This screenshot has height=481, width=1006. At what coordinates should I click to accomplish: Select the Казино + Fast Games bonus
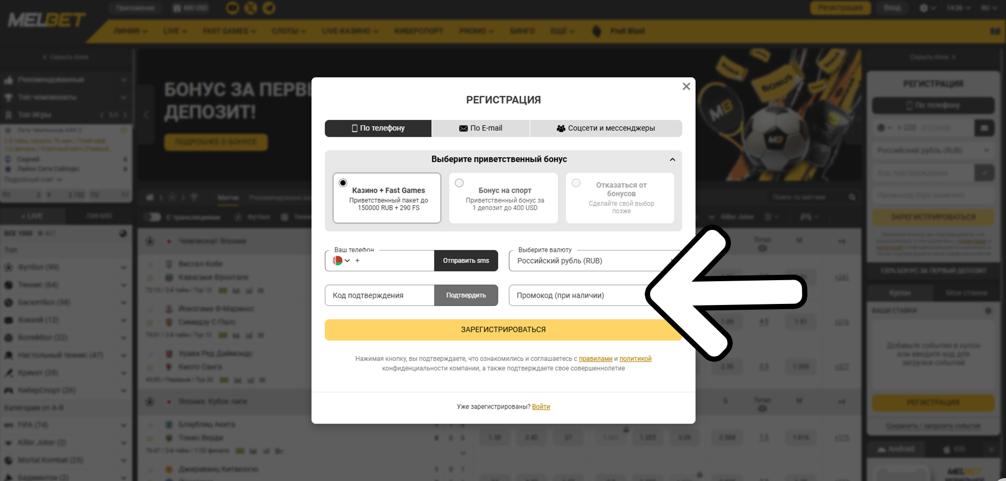pos(387,198)
